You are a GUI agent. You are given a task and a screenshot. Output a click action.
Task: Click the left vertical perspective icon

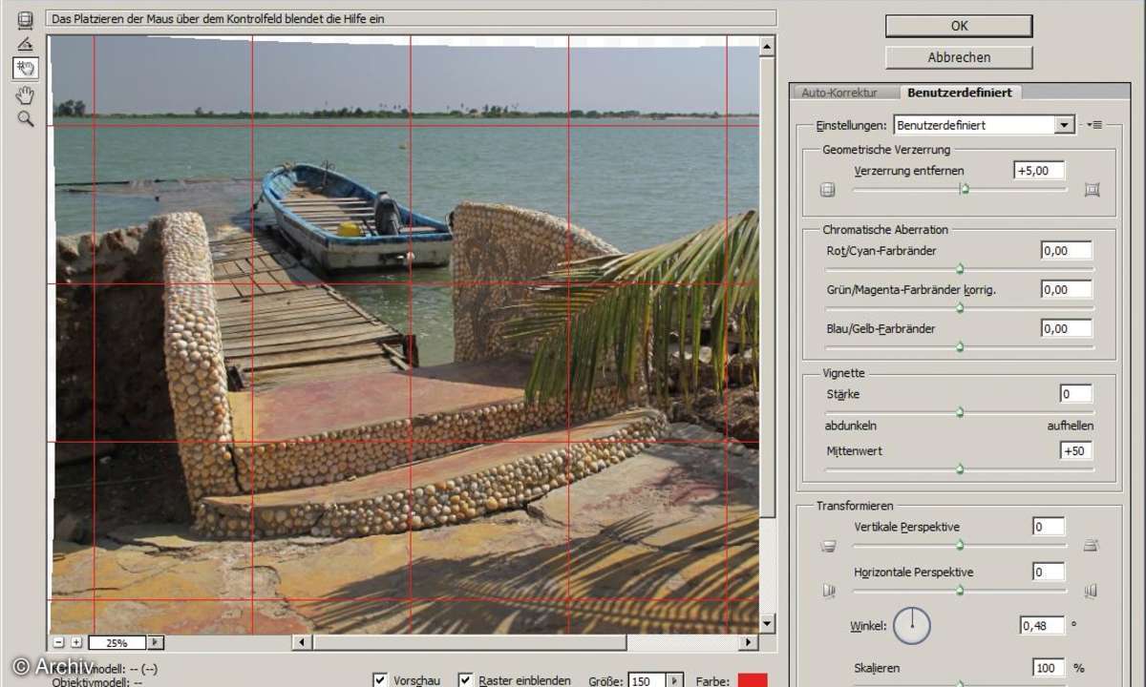coord(828,547)
